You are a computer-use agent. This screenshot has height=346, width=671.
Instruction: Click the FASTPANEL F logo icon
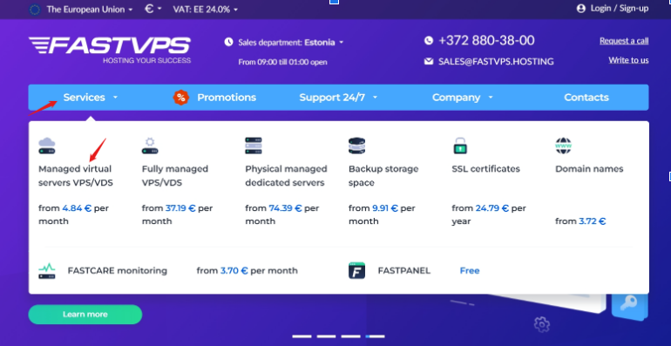357,271
